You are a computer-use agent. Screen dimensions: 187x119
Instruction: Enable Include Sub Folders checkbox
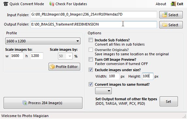[91, 40]
